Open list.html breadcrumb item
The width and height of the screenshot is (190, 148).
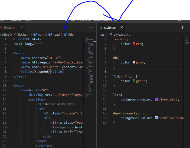tap(24, 35)
